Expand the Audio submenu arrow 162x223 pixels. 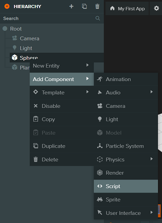(x=151, y=92)
